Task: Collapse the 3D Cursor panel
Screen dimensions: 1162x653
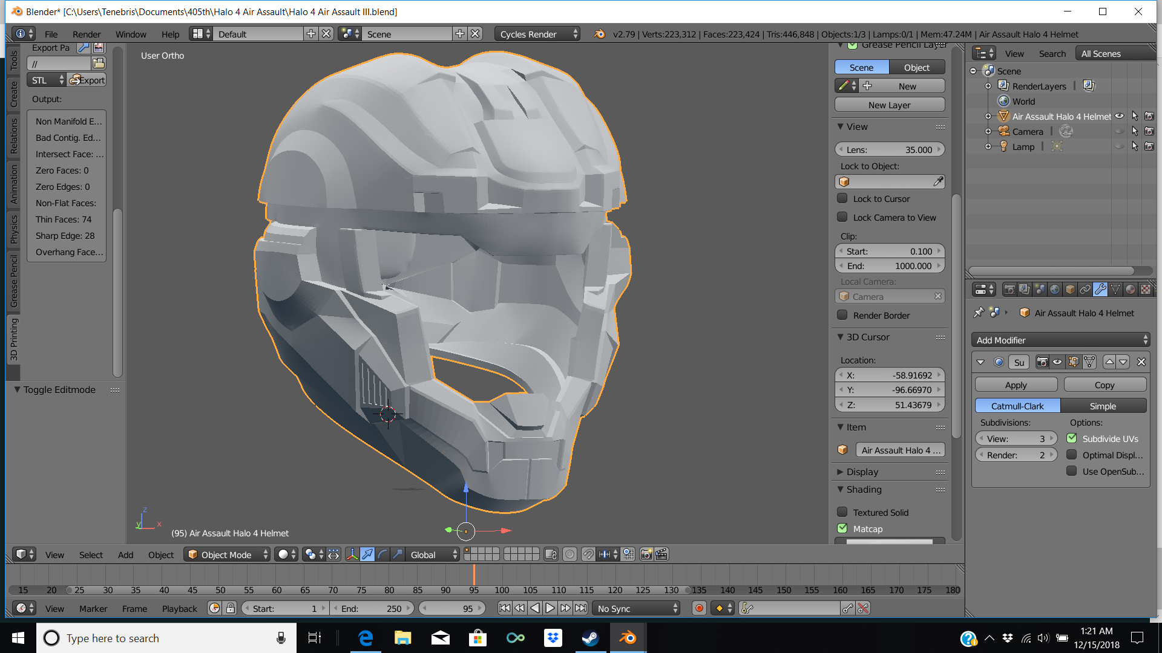Action: pos(840,337)
